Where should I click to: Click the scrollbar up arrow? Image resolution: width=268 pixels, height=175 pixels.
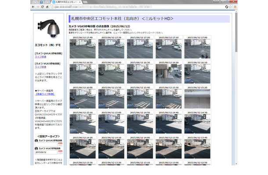[236, 11]
